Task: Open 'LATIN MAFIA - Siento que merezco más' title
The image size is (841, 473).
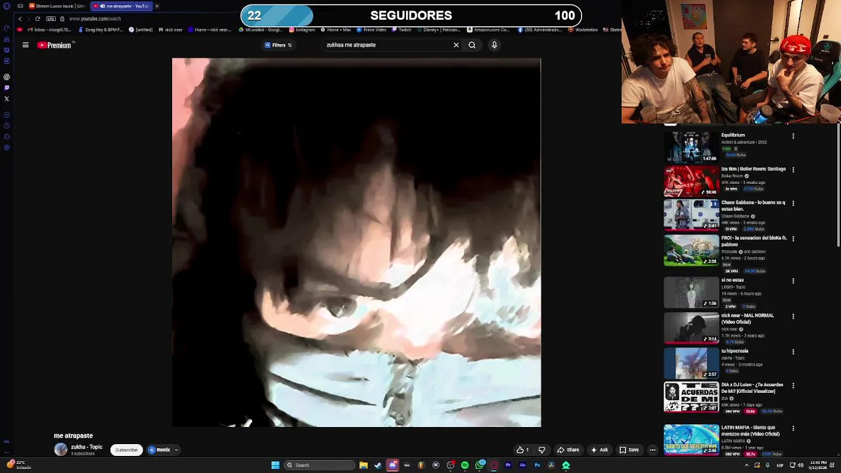Action: click(x=750, y=430)
